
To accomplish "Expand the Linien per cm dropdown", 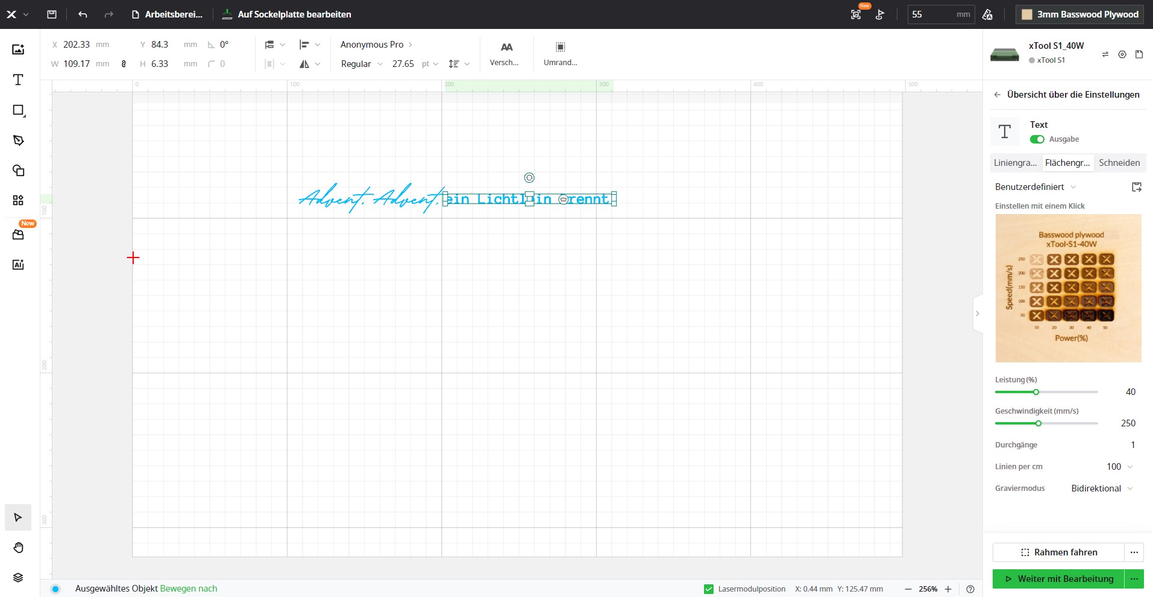I will click(1120, 467).
